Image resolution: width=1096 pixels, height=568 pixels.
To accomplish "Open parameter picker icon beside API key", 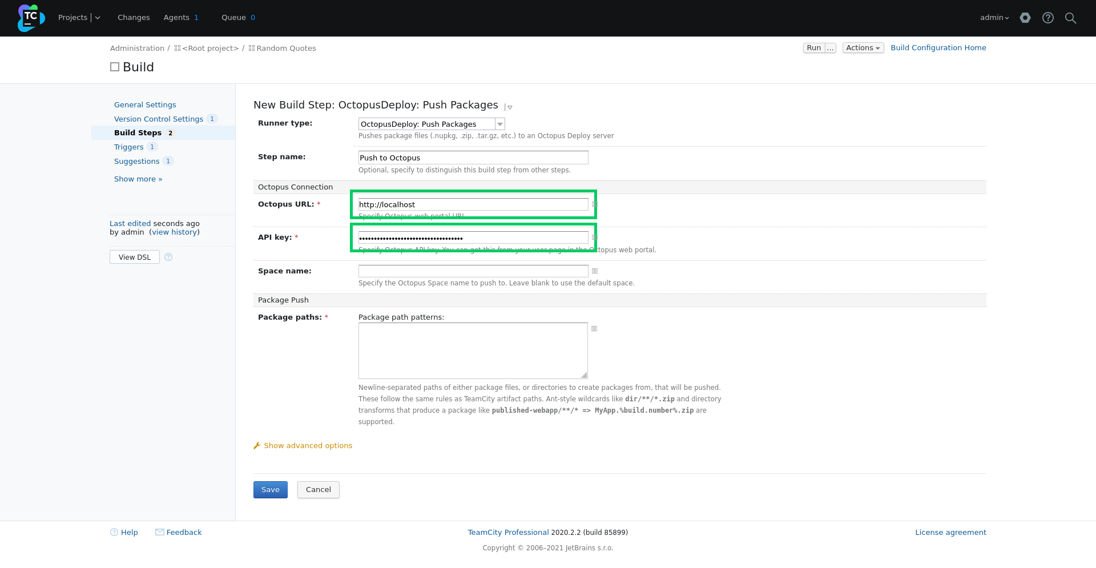I will pos(594,237).
